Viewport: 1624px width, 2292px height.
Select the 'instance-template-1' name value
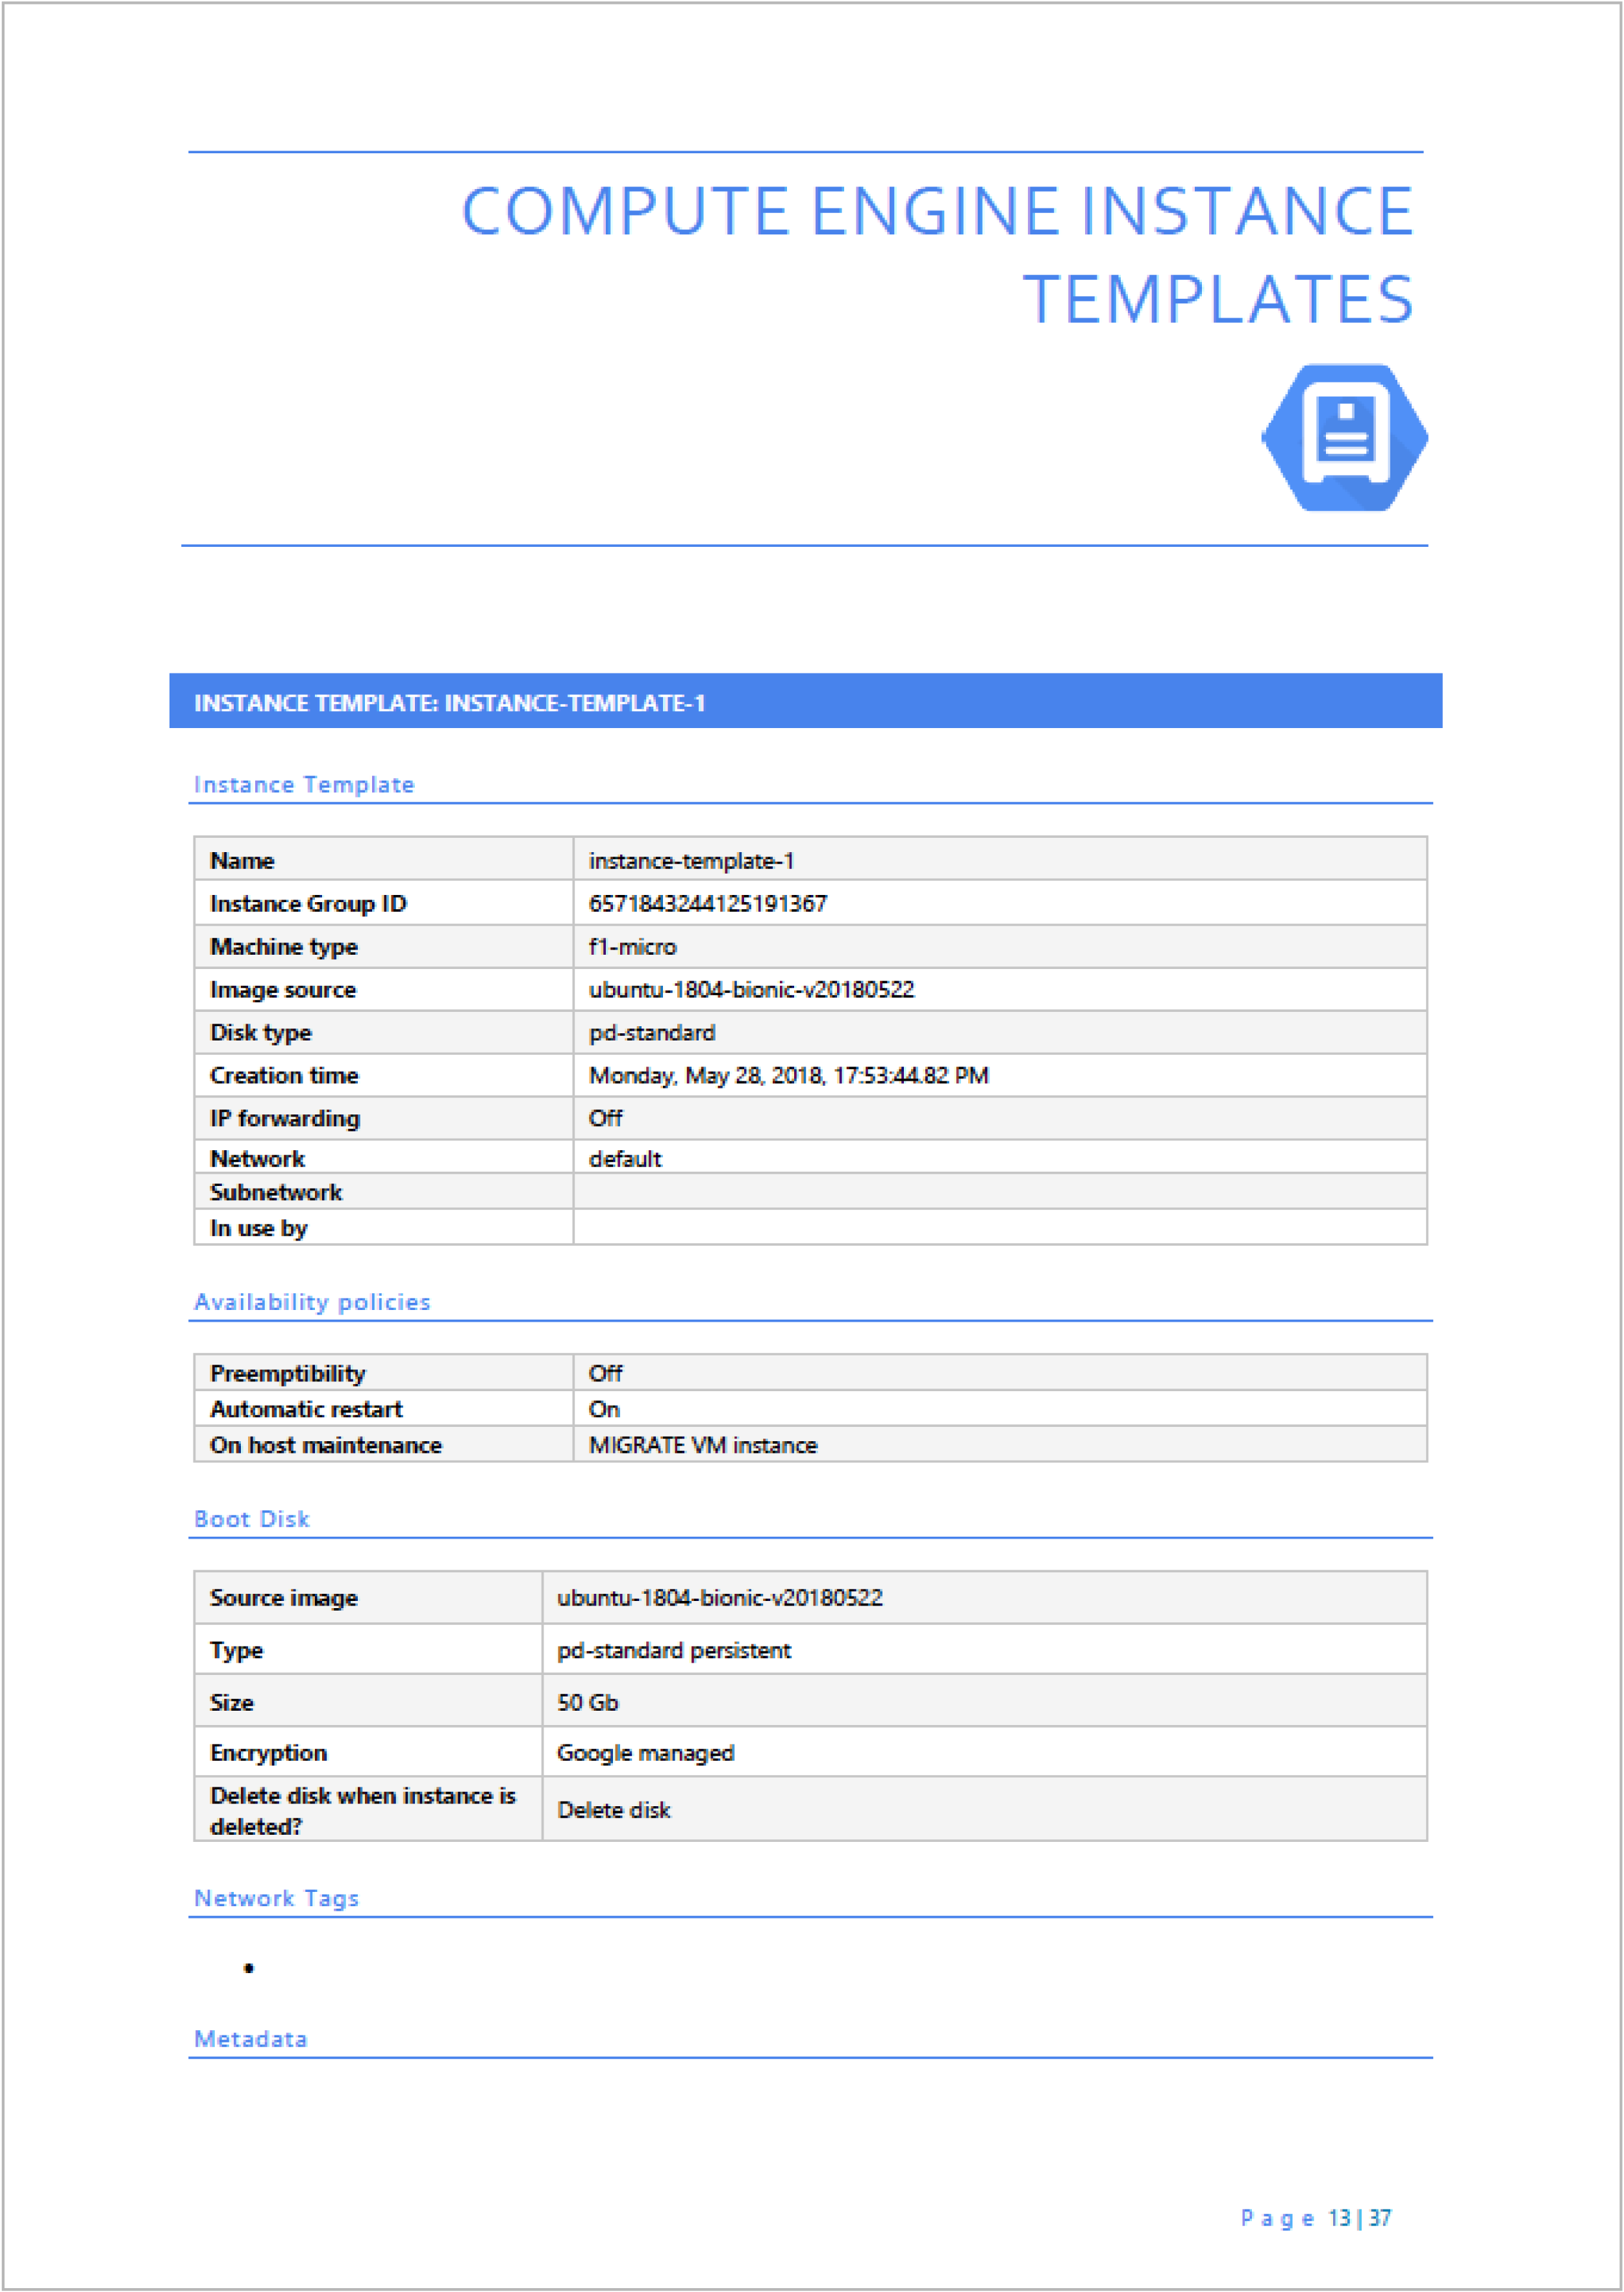click(691, 861)
